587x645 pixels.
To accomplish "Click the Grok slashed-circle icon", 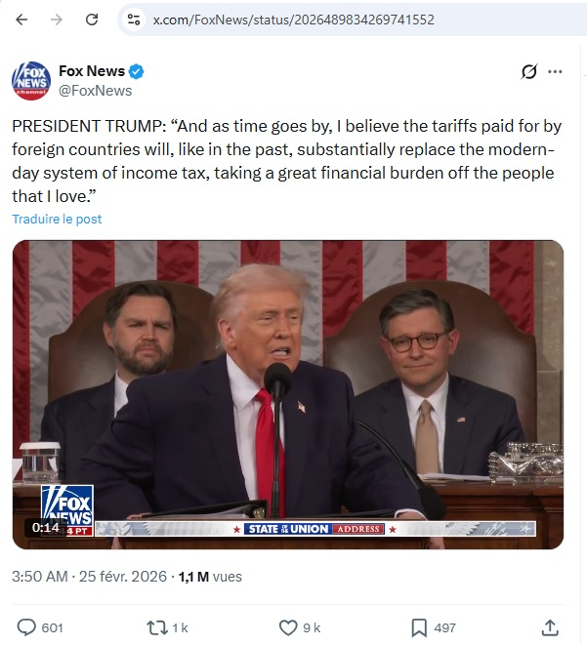I will [529, 71].
